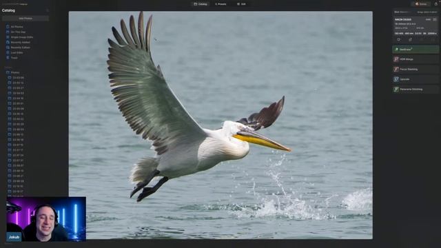Launch the GenErase tool
The width and height of the screenshot is (441, 248).
click(416, 49)
